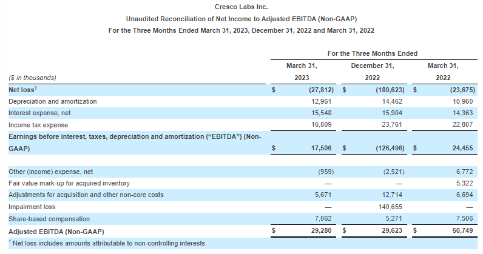Select the March 31, 2023 column header
This screenshot has width=483, height=254.
pos(302,72)
